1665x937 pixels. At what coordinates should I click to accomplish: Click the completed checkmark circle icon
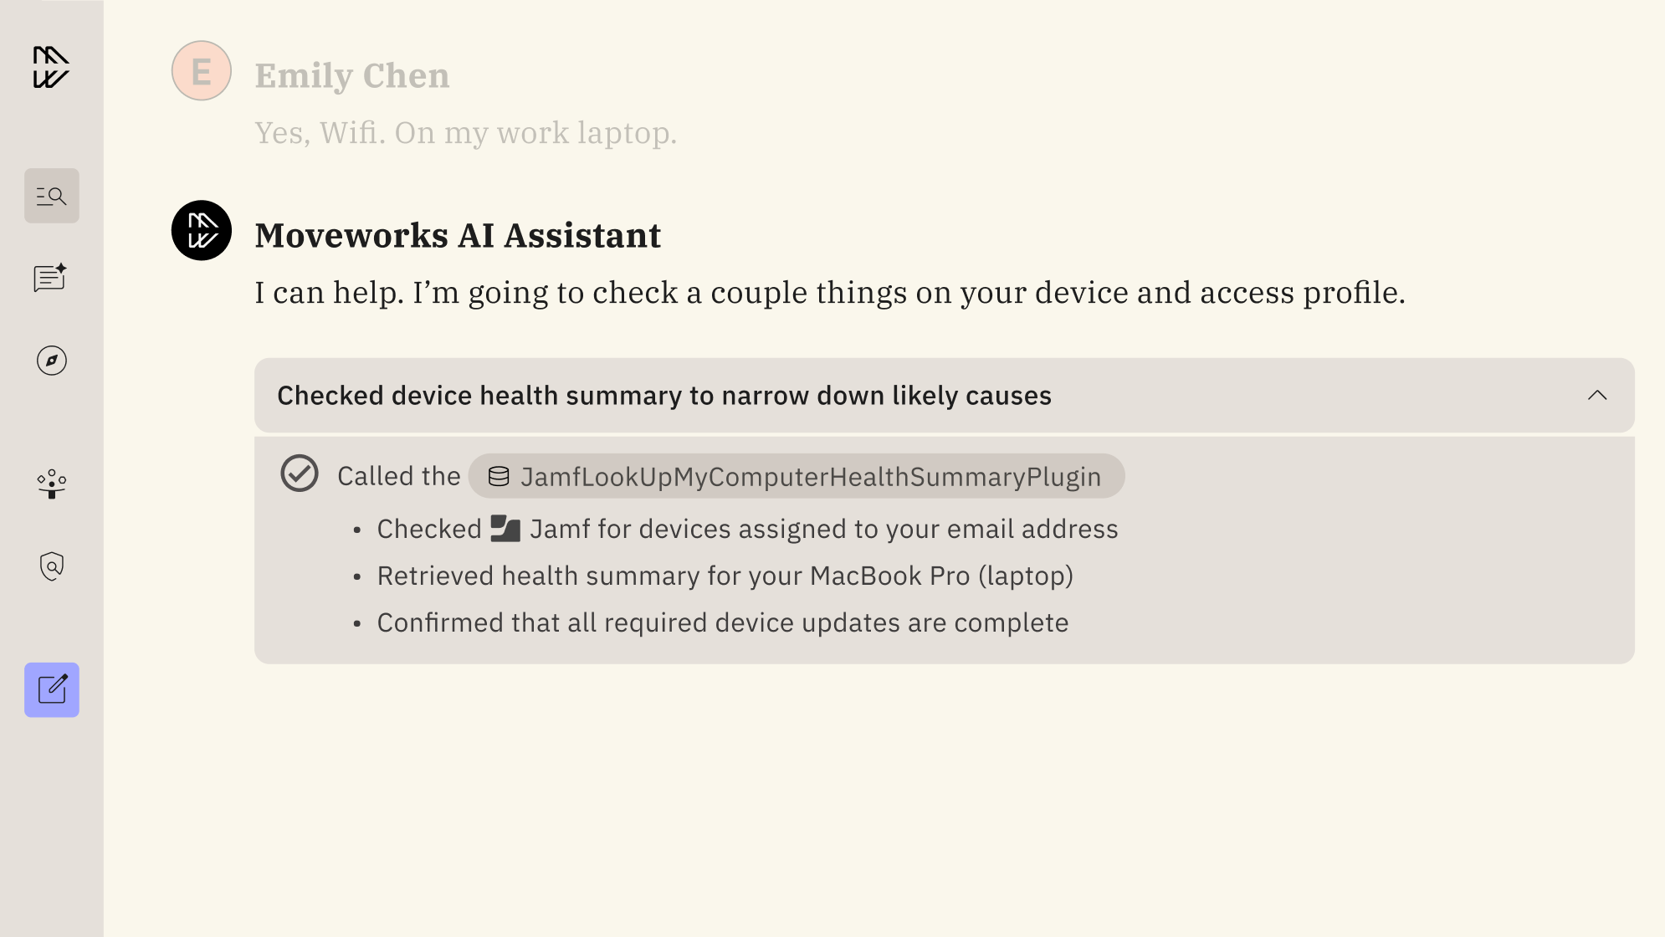click(299, 474)
